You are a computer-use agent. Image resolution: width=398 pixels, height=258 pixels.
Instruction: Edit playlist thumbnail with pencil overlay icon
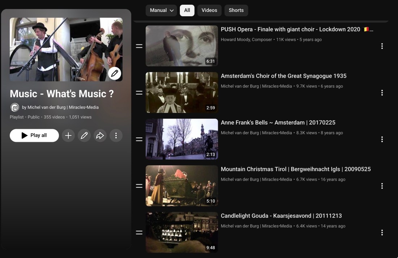coord(114,73)
